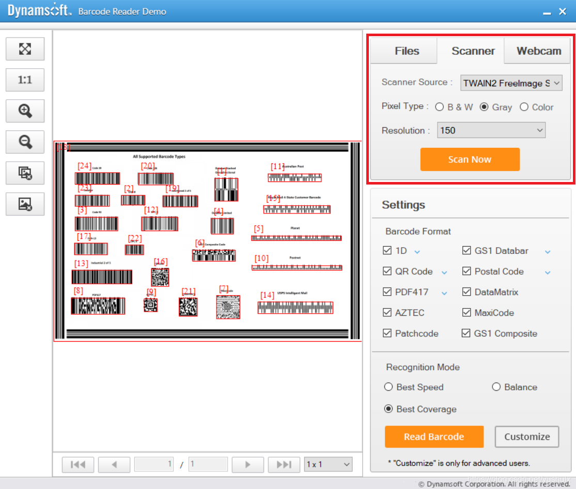This screenshot has height=489, width=576.
Task: Click the Read Barcode button
Action: (434, 436)
